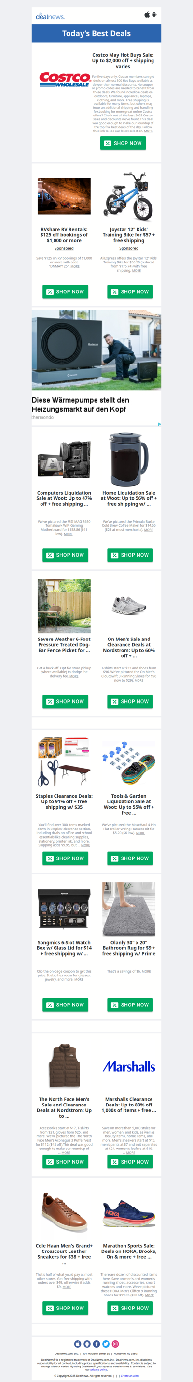
Task: Open the DealNews logo link
Action: [x=50, y=16]
